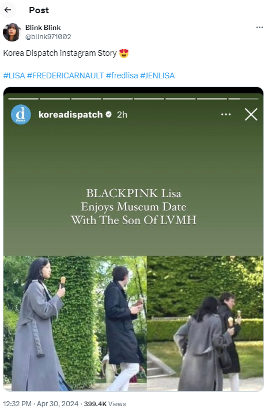The image size is (268, 416).
Task: Close the story with X icon
Action: [x=251, y=115]
